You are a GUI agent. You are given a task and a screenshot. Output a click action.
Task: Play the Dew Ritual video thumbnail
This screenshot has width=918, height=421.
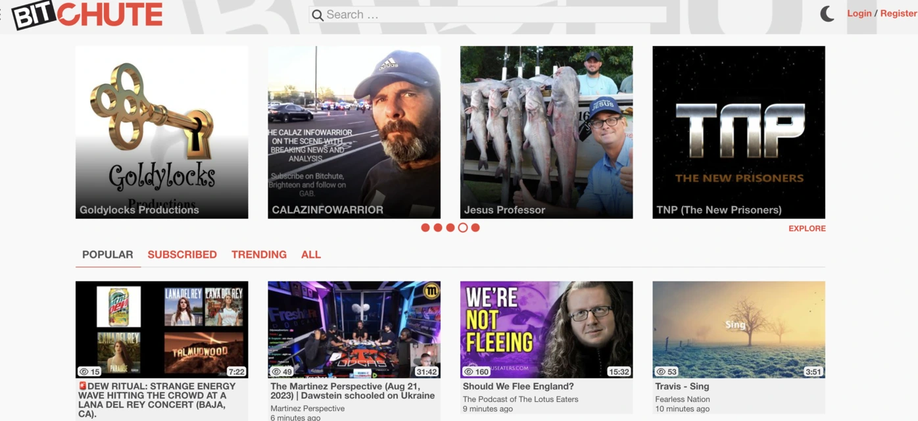(162, 330)
